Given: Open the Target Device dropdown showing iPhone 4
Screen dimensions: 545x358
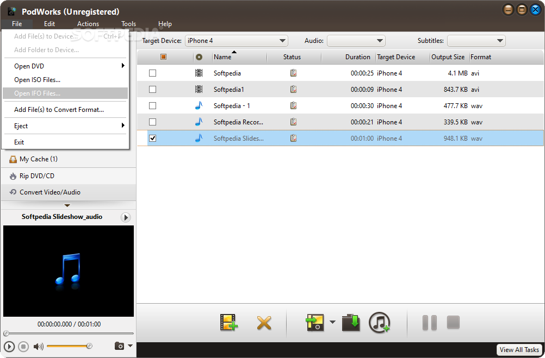Looking at the screenshot, I should click(237, 41).
